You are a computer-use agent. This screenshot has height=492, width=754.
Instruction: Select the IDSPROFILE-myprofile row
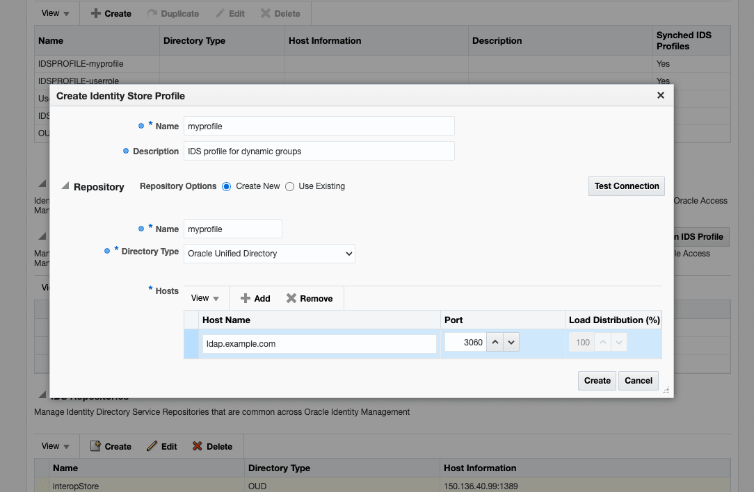(x=383, y=64)
